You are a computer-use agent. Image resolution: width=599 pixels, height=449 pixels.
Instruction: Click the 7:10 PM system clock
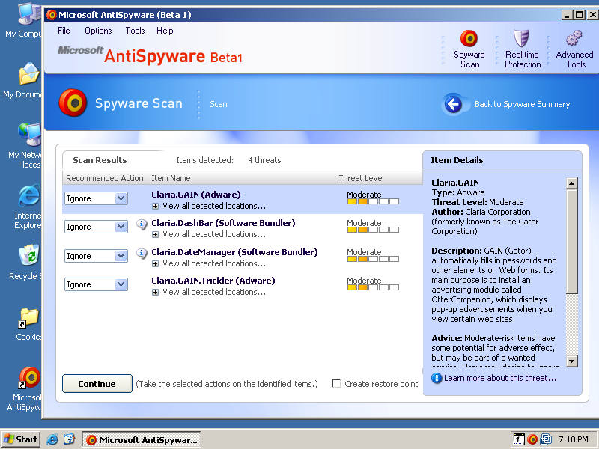[574, 439]
